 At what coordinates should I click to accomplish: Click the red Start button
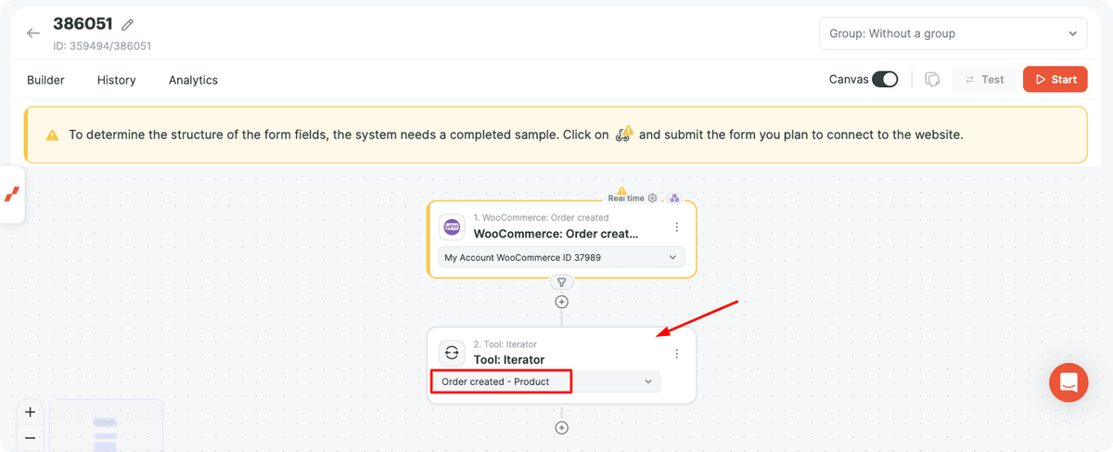(1055, 80)
